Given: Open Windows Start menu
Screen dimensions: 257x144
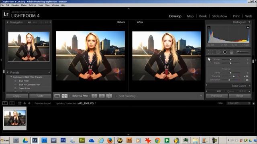Looking at the screenshot, I should 5,140.
